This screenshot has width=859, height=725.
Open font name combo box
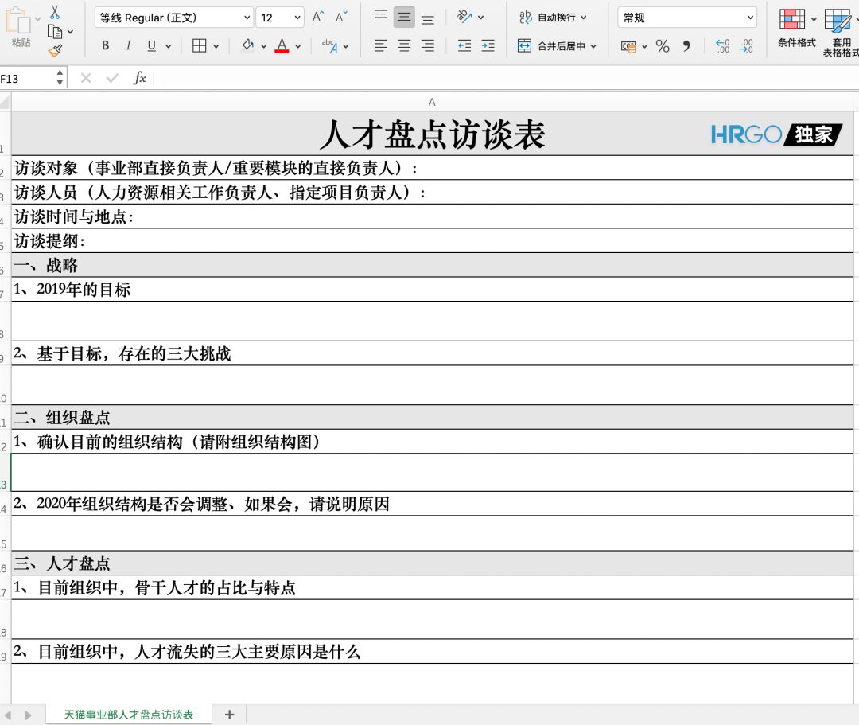[173, 18]
